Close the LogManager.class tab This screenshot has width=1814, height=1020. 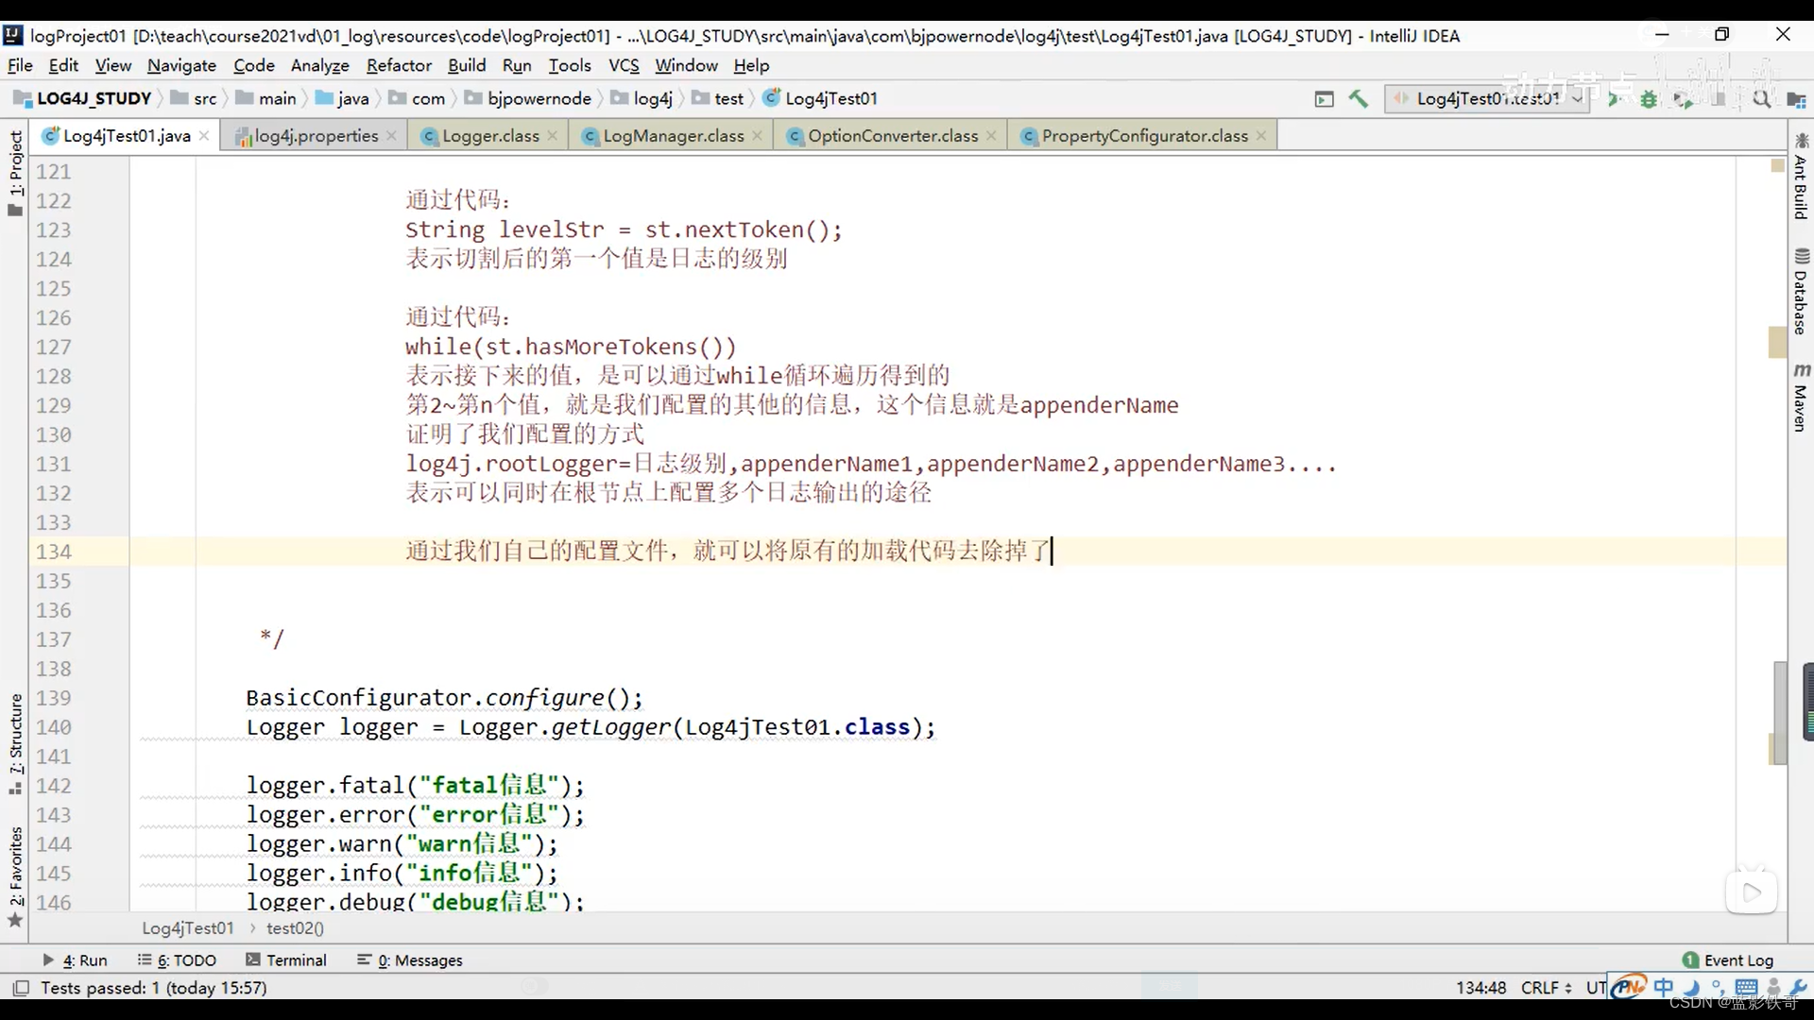(x=757, y=136)
